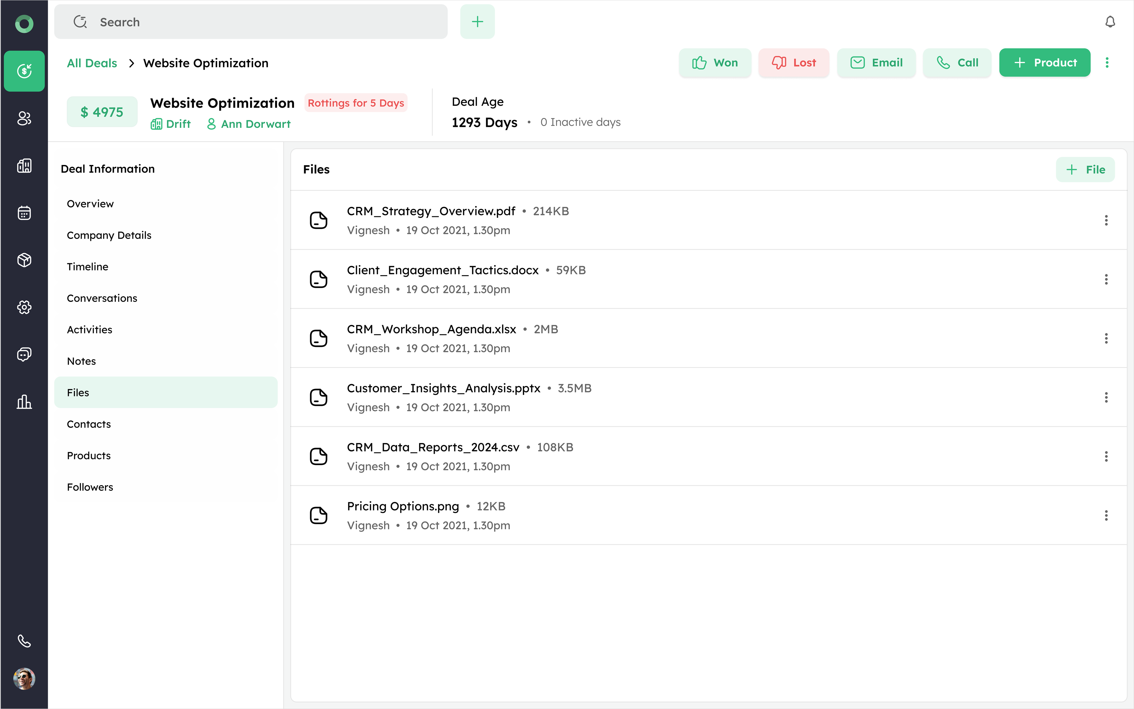1134x709 pixels.
Task: Click the add File button
Action: (x=1085, y=170)
